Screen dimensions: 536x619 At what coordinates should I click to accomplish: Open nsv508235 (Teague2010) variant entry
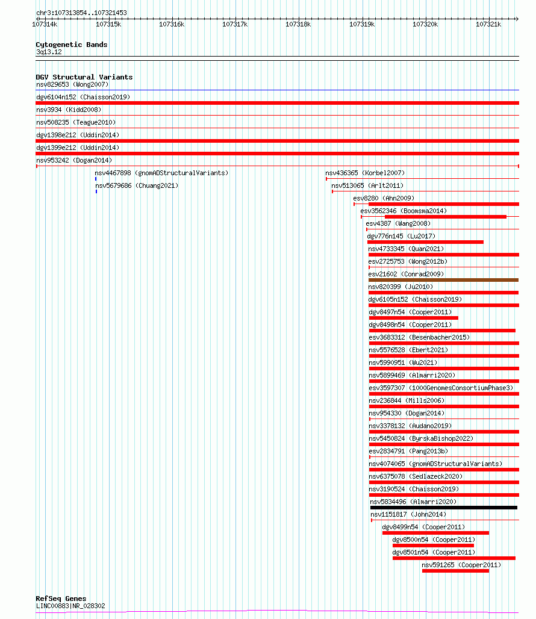(76, 122)
